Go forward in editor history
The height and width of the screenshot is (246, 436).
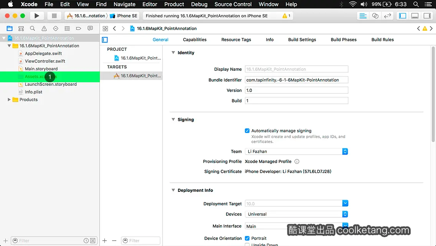pyautogui.click(x=123, y=28)
